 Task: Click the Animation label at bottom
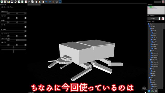pos(31,92)
